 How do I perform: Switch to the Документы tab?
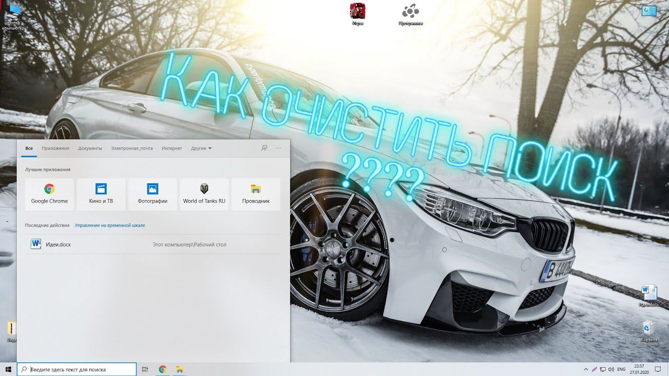90,148
